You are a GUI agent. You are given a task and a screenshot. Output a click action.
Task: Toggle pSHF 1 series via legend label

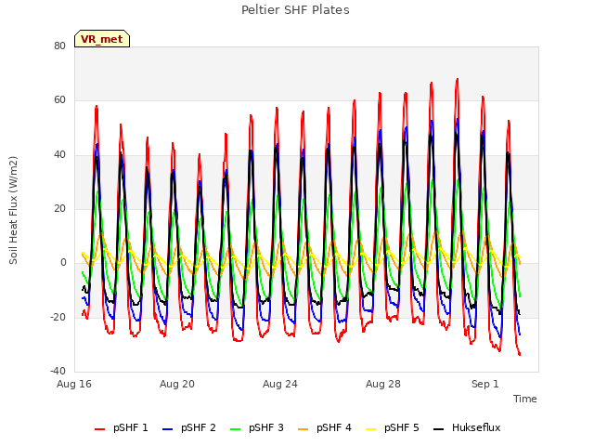pos(131,427)
